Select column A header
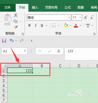The width and height of the screenshot is (98, 103). tap(20, 66)
